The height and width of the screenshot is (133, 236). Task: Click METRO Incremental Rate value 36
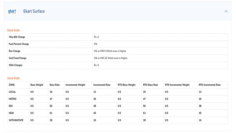(95, 99)
